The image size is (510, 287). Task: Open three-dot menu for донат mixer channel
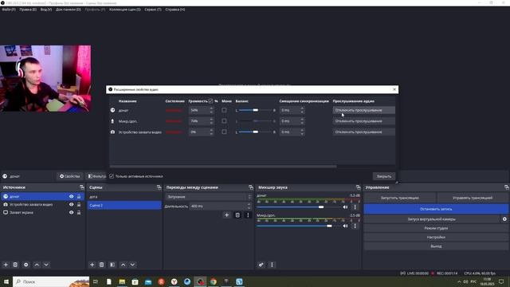(355, 207)
